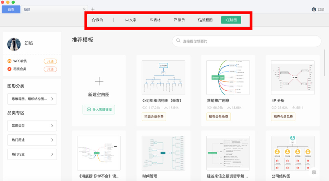Click the 幻焰 profile picture in sidebar
Image resolution: width=329 pixels, height=181 pixels.
(x=14, y=44)
